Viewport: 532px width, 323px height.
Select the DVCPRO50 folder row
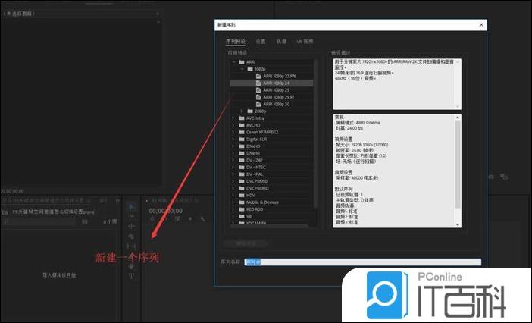pos(271,181)
